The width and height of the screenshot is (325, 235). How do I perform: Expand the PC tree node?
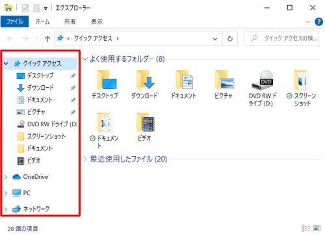6,193
